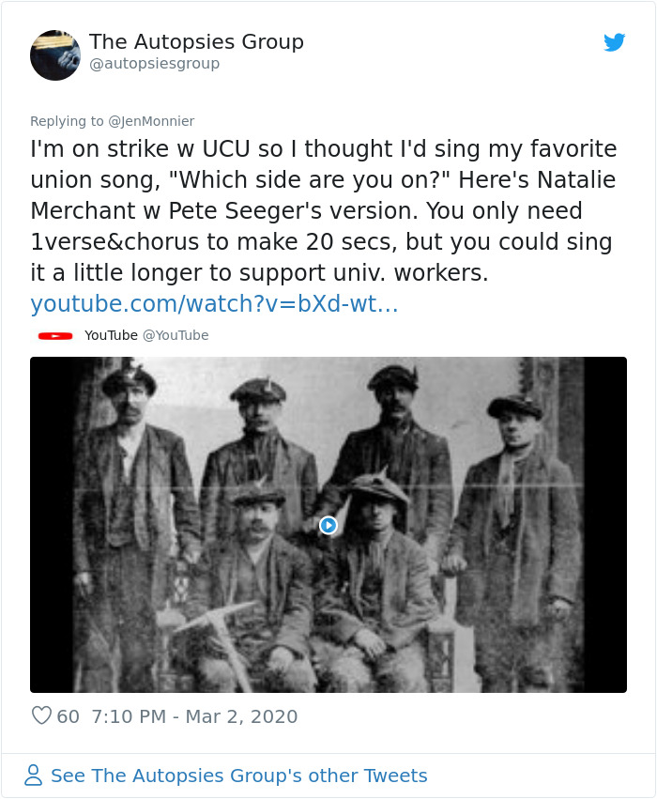This screenshot has height=799, width=657.
Task: Click the 7:10 PM time text
Action: pyautogui.click(x=127, y=716)
